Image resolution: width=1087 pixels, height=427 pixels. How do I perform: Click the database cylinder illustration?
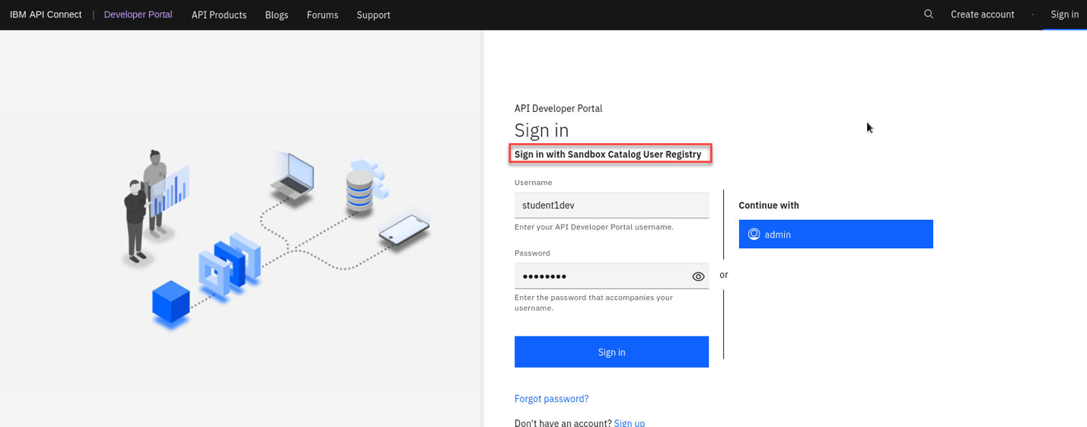[x=360, y=187]
